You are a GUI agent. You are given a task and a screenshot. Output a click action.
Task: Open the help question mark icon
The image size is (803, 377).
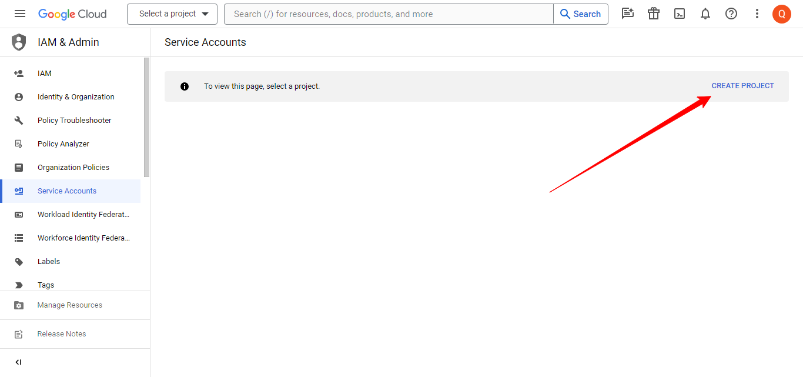(x=731, y=14)
